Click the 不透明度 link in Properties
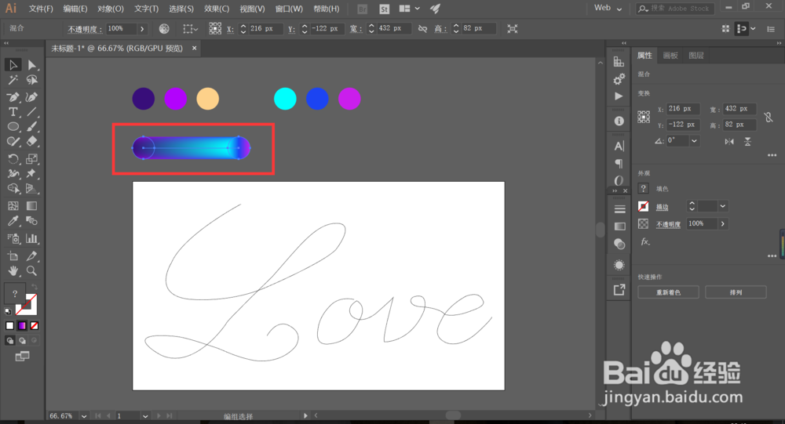 668,224
